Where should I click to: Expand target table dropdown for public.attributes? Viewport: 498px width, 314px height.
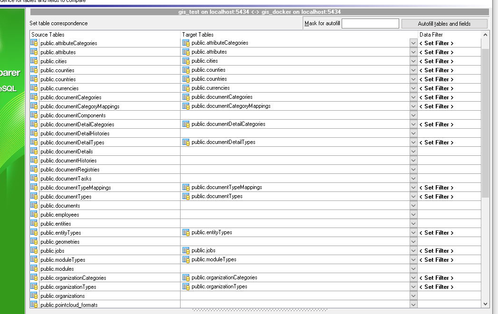(413, 52)
